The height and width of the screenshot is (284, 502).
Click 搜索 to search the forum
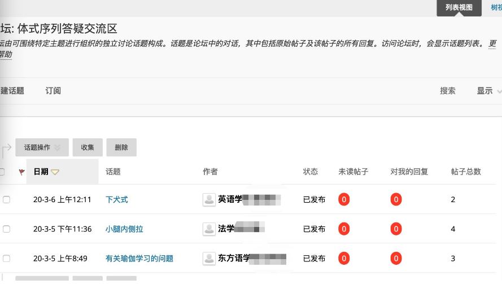[447, 91]
